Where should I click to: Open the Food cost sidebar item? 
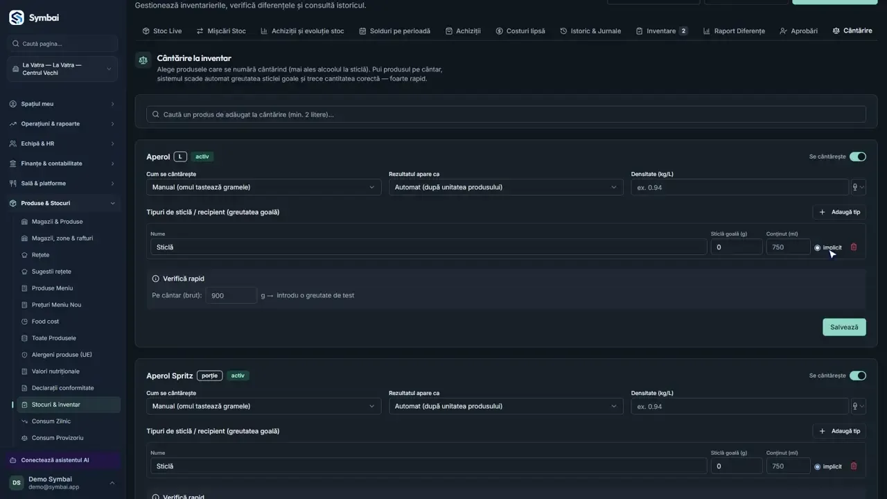tap(45, 322)
